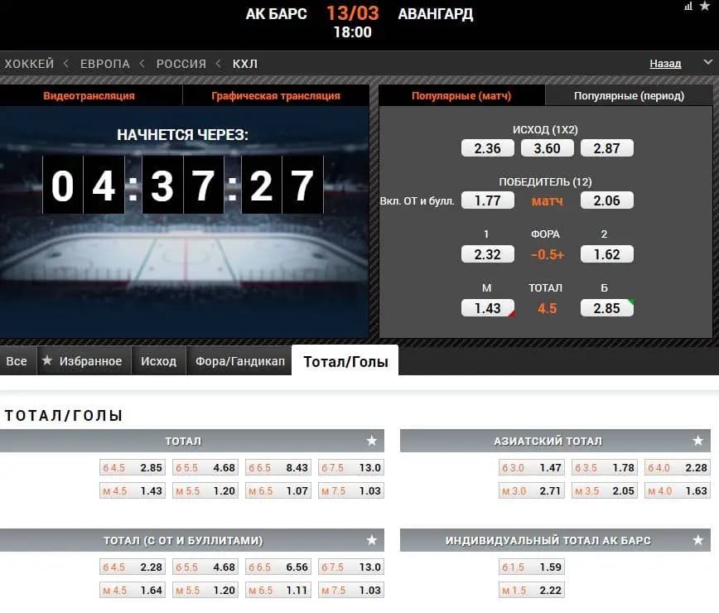Favorite ТОТАЛ (С ОТ И БУЛЛИТАМИ) market star
Image resolution: width=719 pixels, height=613 pixels.
[371, 540]
